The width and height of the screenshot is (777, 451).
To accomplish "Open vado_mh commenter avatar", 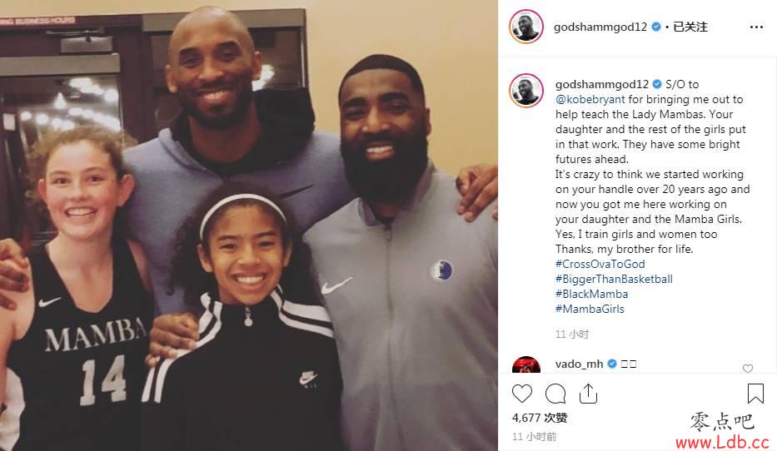I will (526, 364).
